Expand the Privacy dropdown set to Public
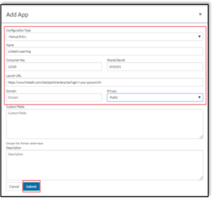Viewport: 213px width, 198px height. pos(155,98)
